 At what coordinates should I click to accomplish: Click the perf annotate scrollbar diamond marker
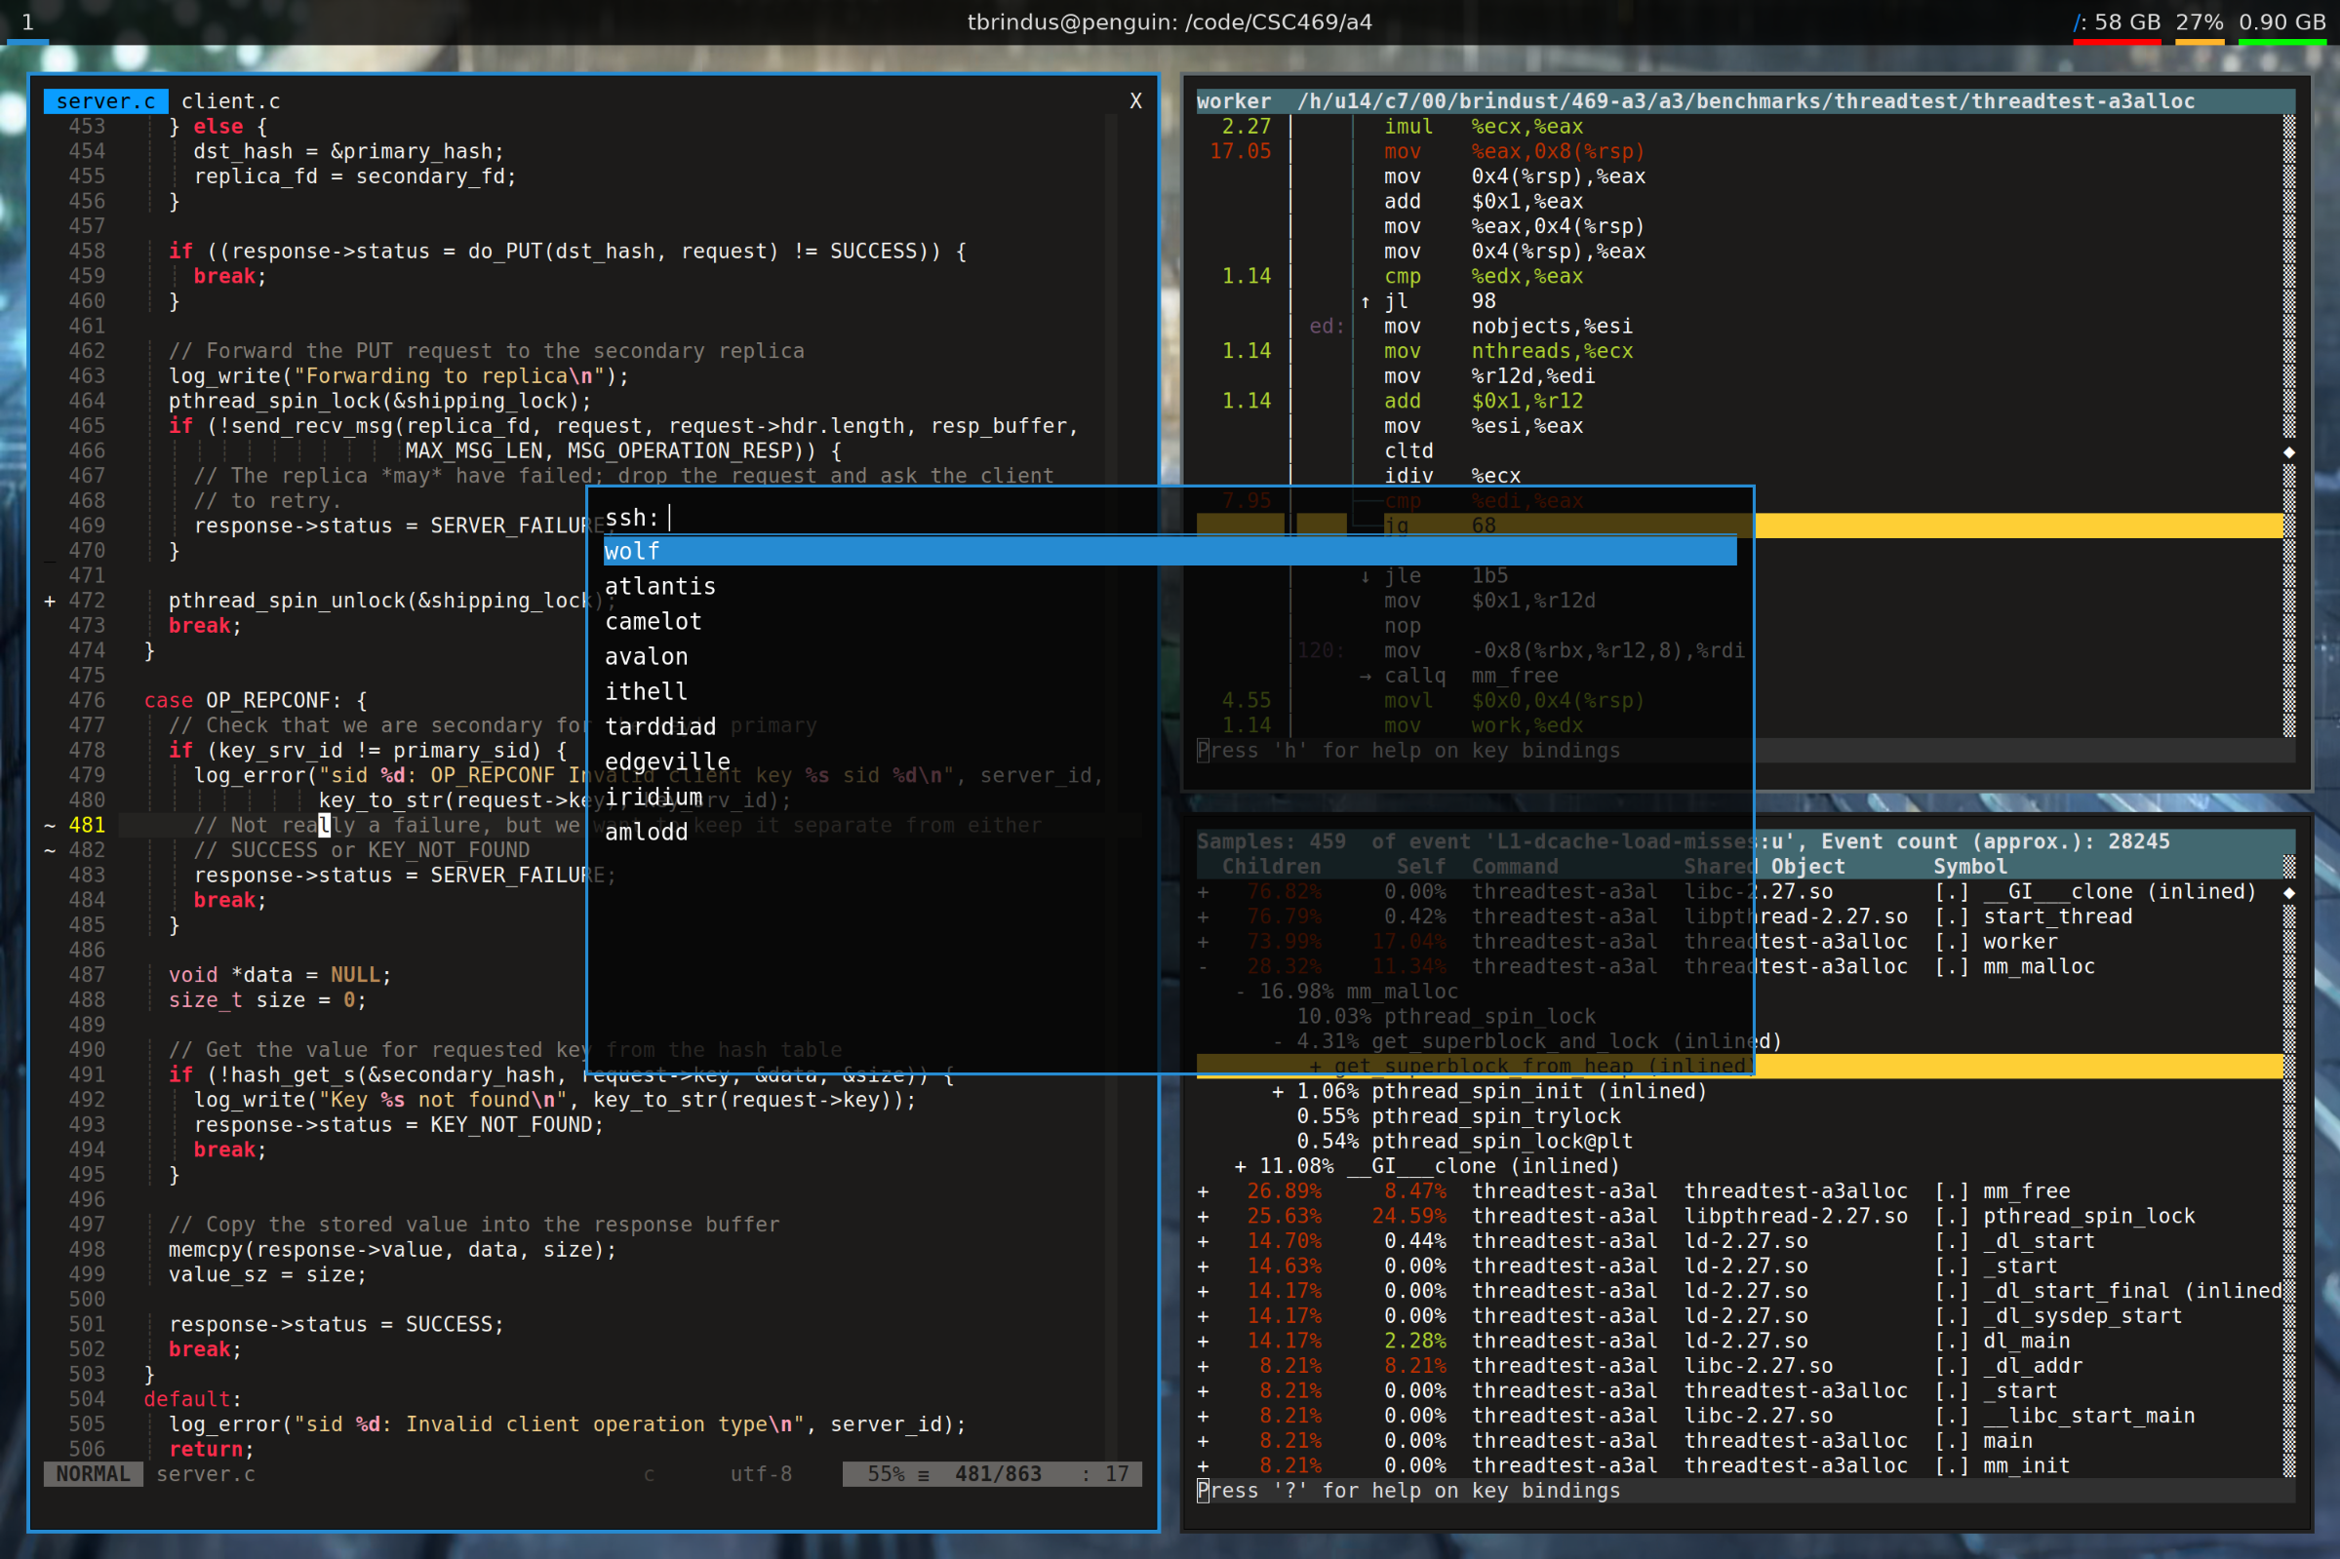pos(2288,452)
